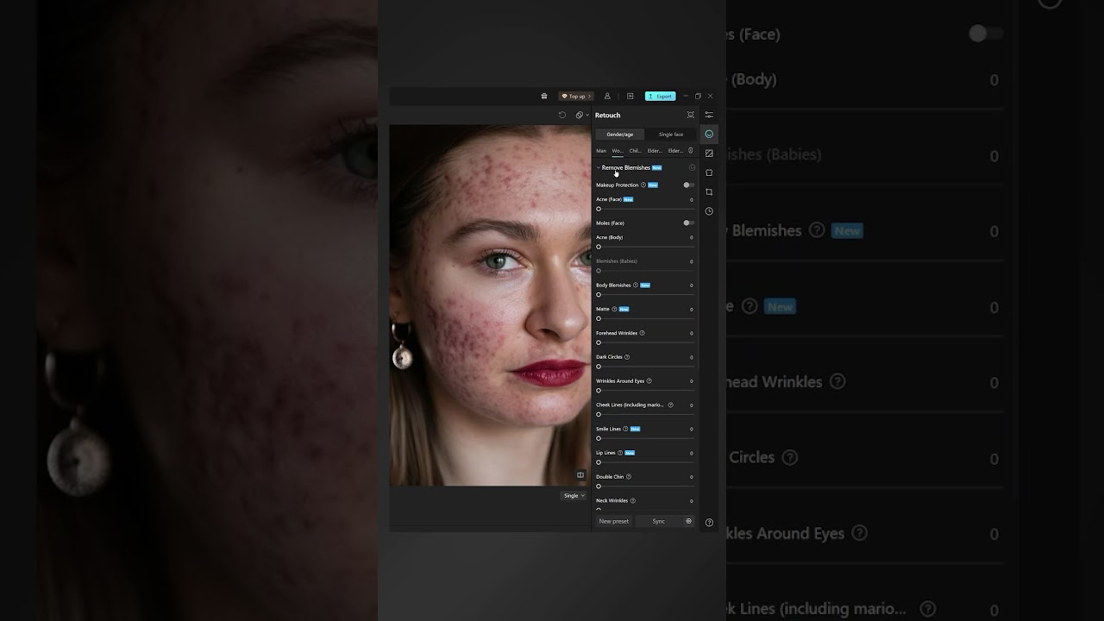Viewport: 1104px width, 621px height.
Task: Switch to the Single face tab
Action: [x=671, y=135]
